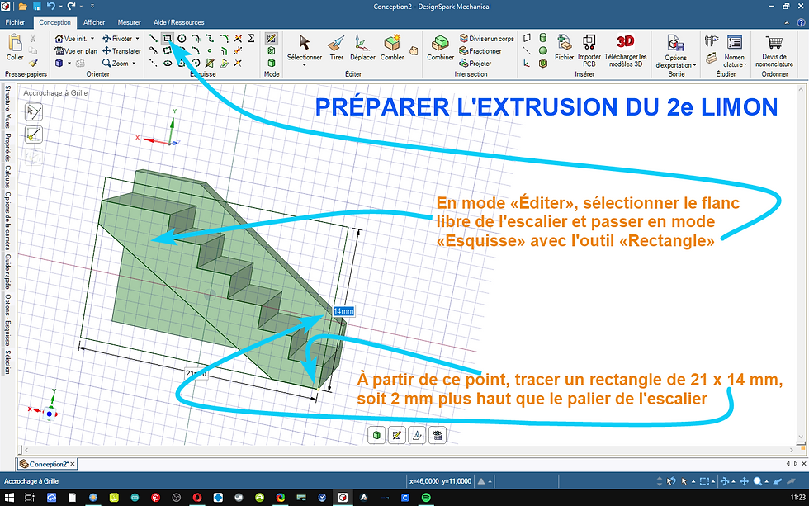Screen dimensions: 809x506
Task: Select the Line sketch tool
Action: [154, 38]
